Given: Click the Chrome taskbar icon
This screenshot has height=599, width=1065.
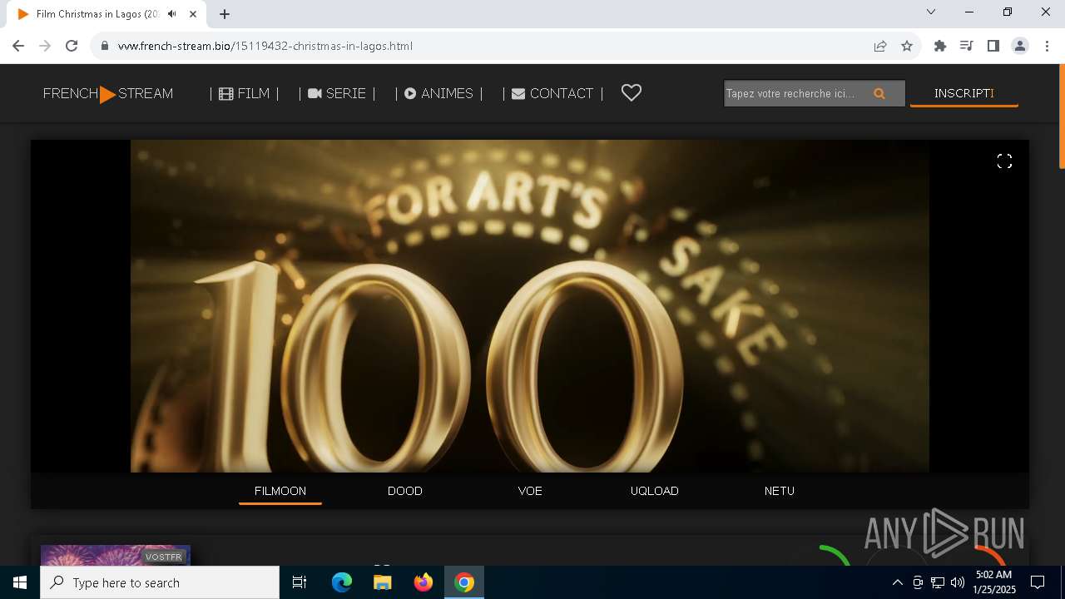Looking at the screenshot, I should [464, 582].
